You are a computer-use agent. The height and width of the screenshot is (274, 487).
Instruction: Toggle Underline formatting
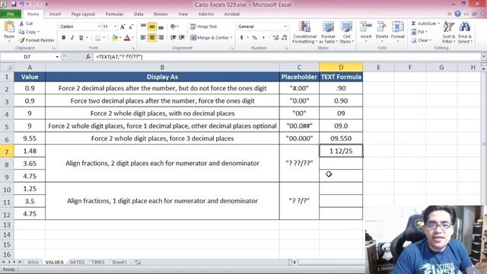point(81,37)
